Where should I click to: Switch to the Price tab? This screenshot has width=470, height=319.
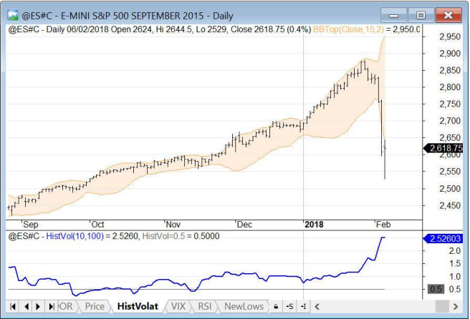coord(94,306)
